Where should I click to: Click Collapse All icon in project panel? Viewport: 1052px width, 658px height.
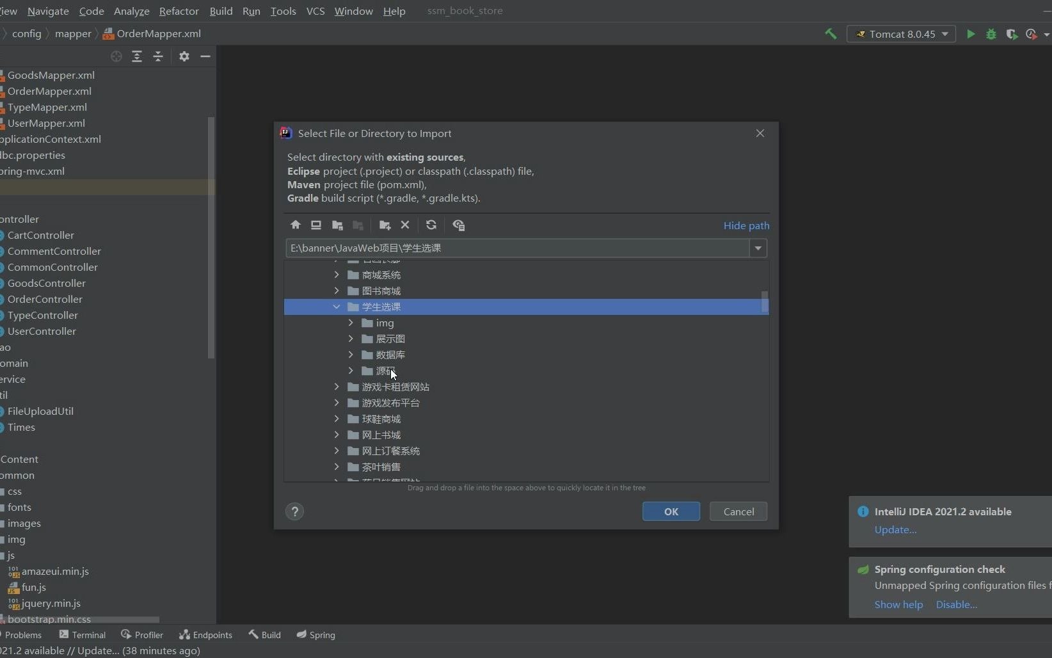(158, 56)
